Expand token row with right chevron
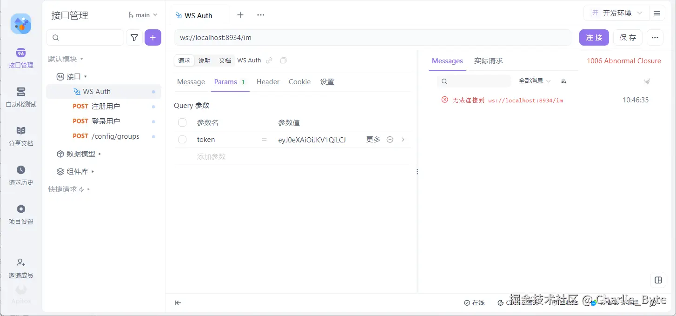Screen dimensions: 676x316 click(x=403, y=140)
